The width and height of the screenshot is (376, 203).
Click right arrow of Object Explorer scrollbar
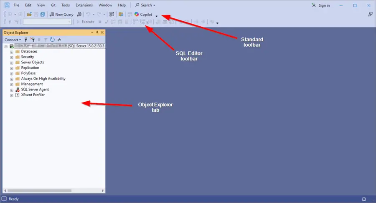103,191
